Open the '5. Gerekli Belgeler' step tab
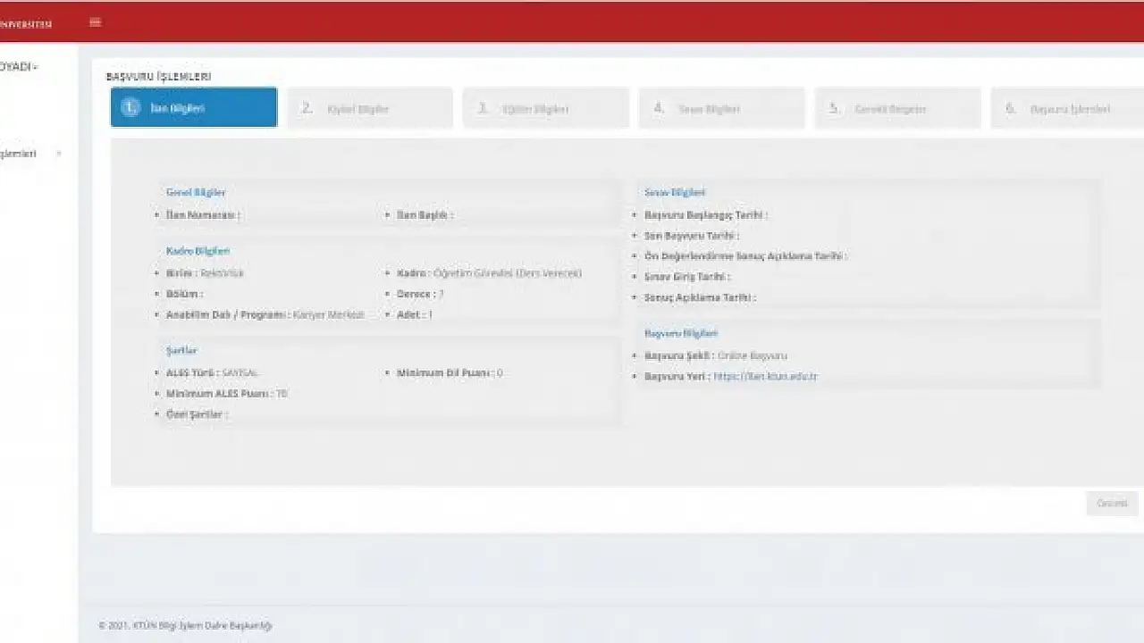1144x643 pixels. point(896,109)
